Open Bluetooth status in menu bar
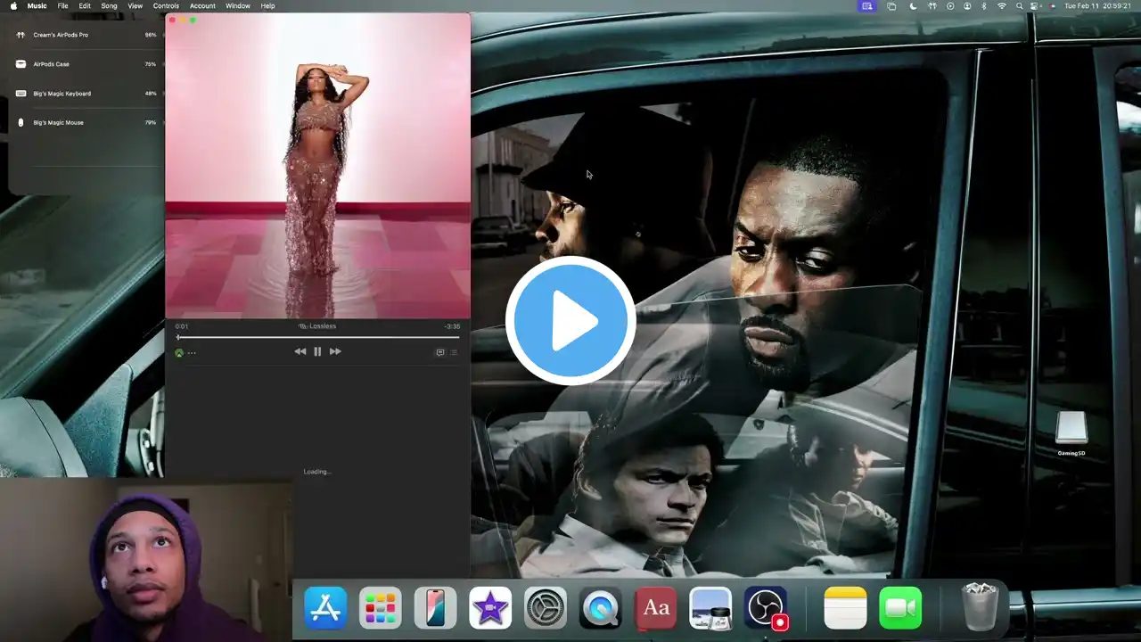The width and height of the screenshot is (1141, 642). [x=984, y=6]
